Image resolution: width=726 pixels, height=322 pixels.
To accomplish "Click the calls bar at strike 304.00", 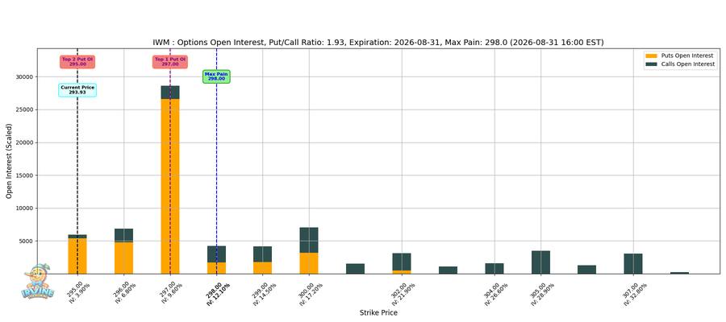I will pyautogui.click(x=494, y=268).
